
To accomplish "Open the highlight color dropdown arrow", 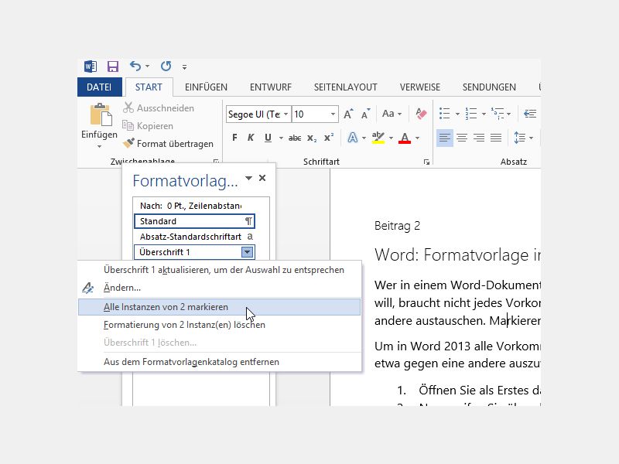I will (392, 138).
